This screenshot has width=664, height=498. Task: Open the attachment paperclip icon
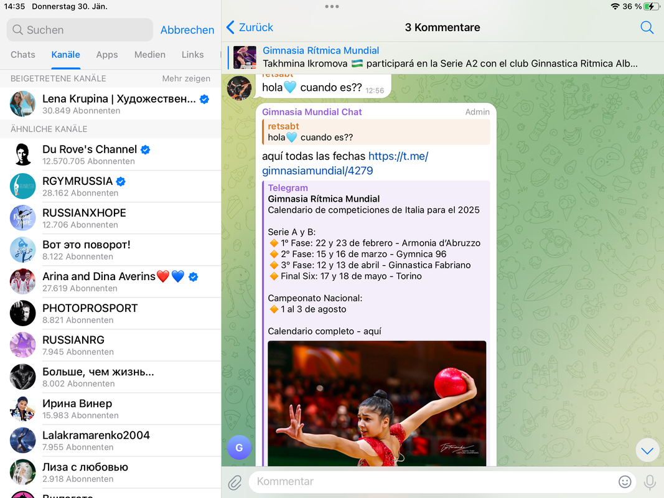click(x=235, y=482)
